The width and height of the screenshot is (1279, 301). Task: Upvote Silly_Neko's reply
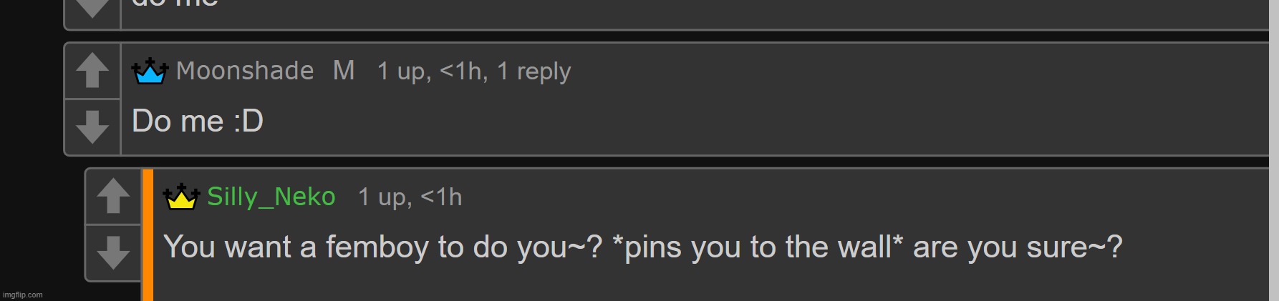(113, 197)
